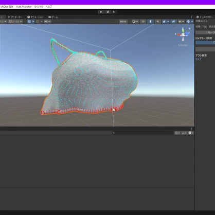Select the インスペクター (Inspector) tab
215x215 pixels.
(x=205, y=17)
